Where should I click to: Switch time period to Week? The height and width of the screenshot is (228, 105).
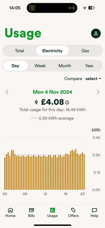click(x=40, y=66)
